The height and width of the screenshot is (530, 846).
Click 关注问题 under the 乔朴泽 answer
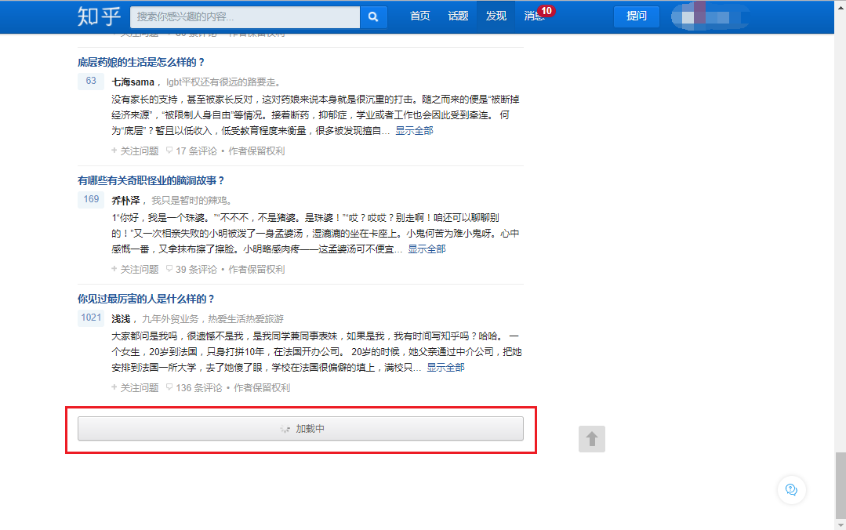click(x=135, y=270)
